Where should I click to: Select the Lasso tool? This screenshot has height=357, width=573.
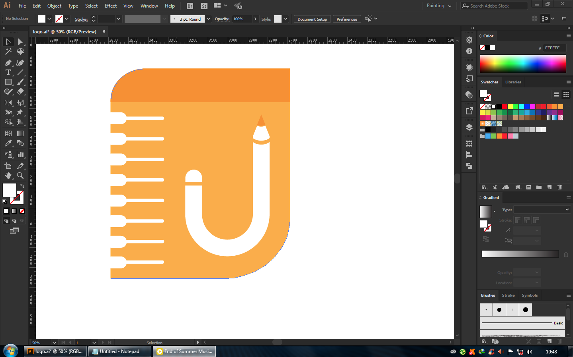(x=20, y=52)
